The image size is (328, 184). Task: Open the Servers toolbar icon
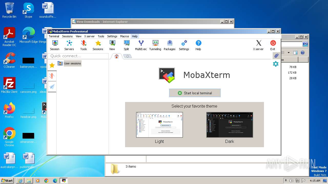69,45
